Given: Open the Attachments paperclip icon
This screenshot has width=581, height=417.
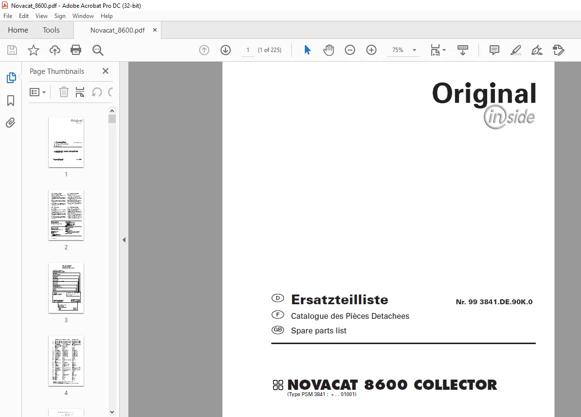Looking at the screenshot, I should [10, 122].
